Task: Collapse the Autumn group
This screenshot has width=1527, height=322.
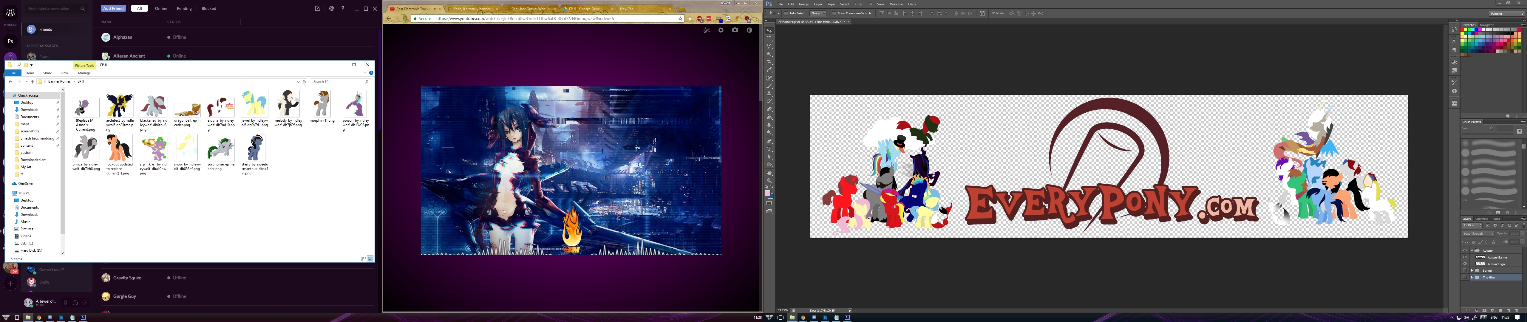Action: 1472,250
